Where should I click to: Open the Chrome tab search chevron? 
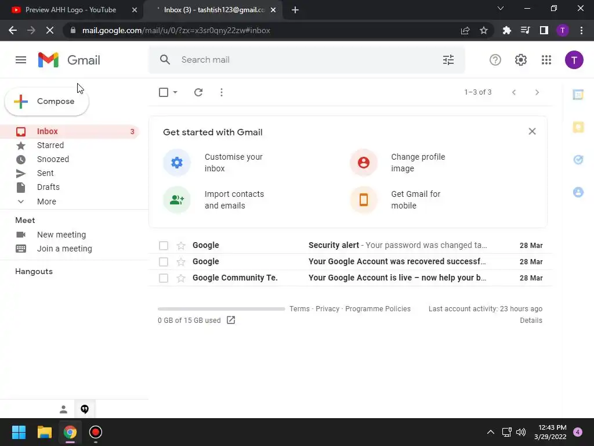[501, 8]
